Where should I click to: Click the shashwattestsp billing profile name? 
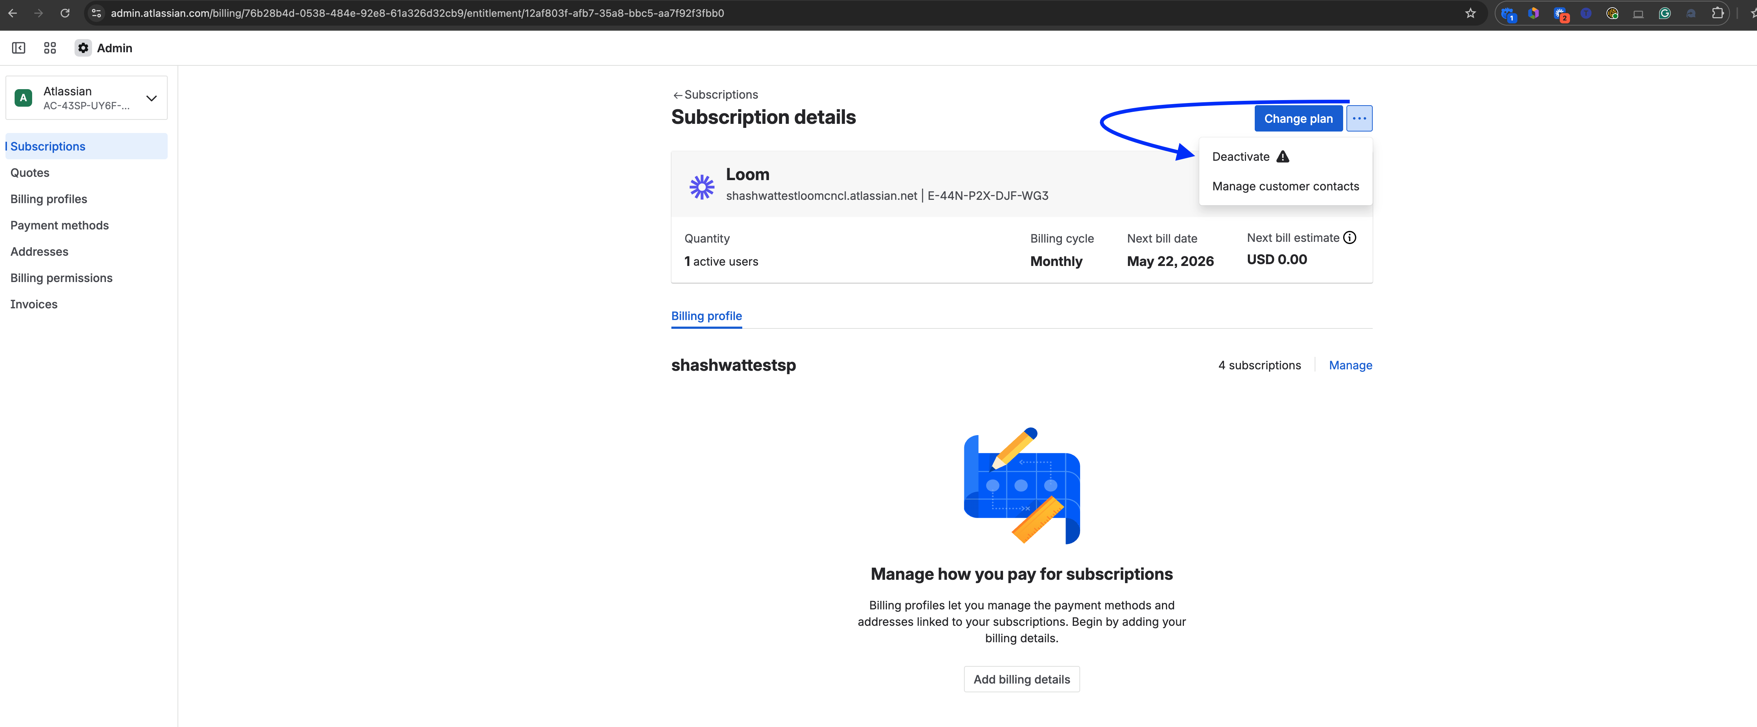[x=733, y=365]
